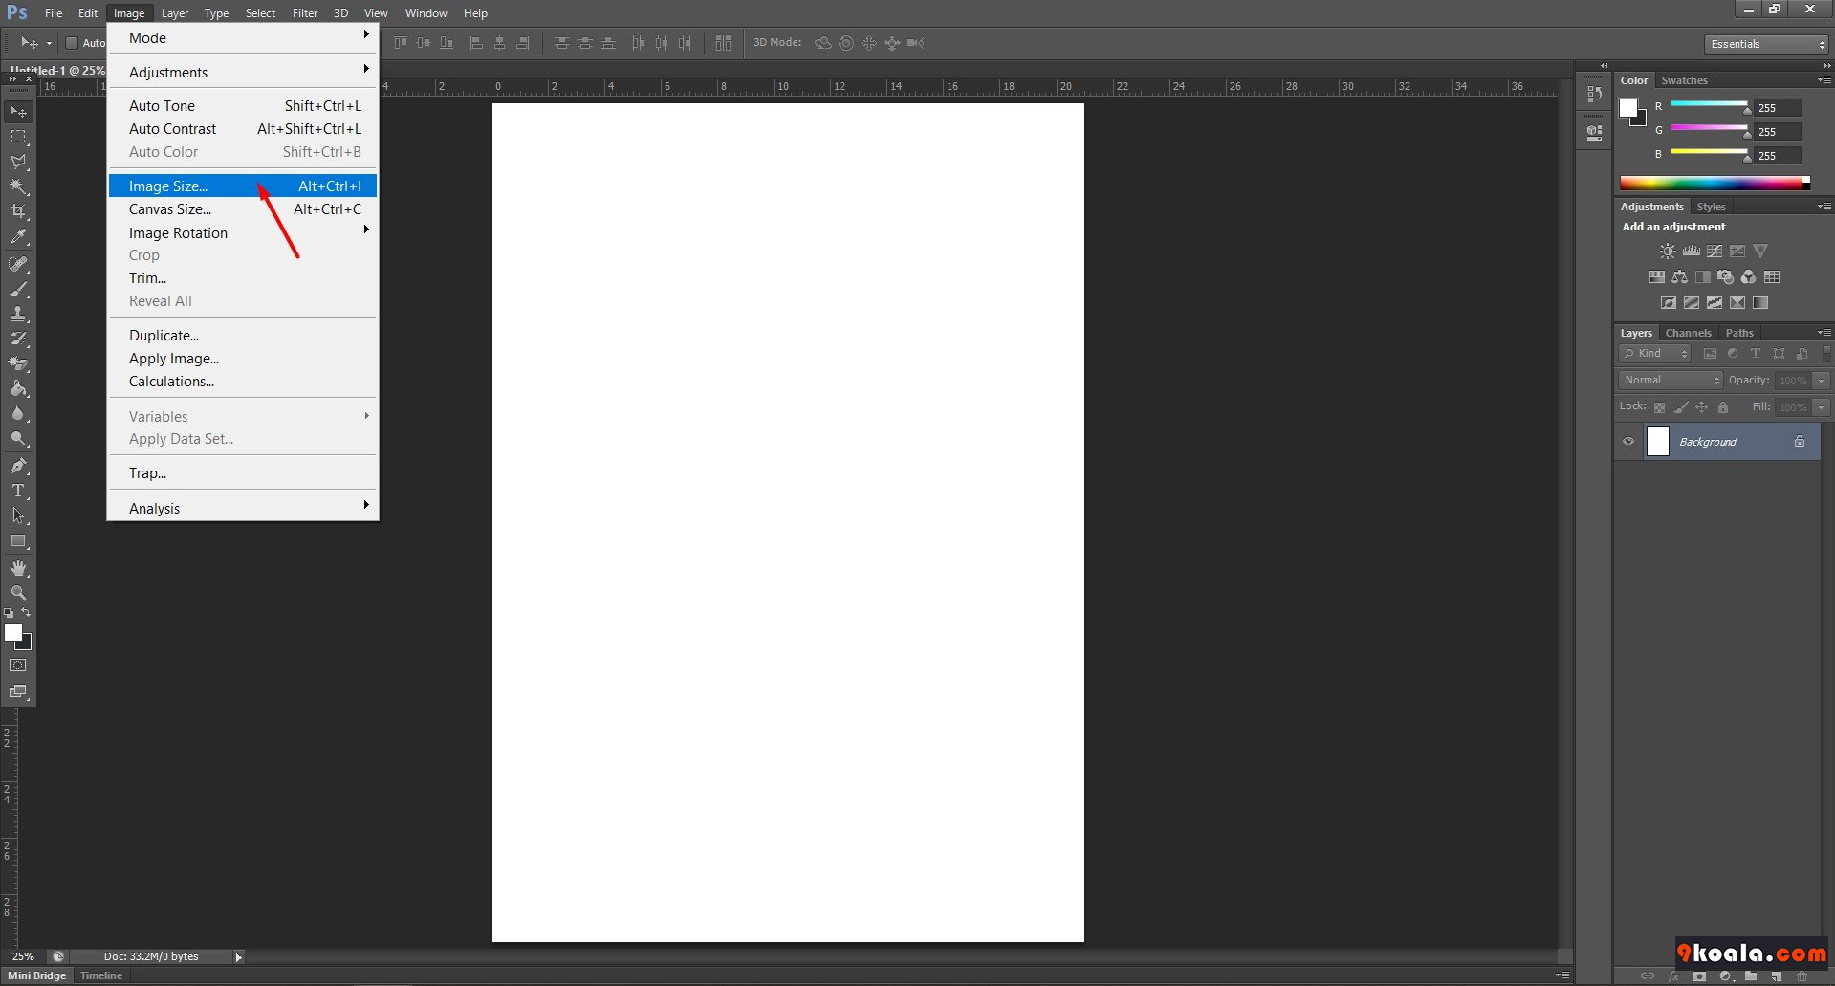Select the Horizontal Type tool

pyautogui.click(x=18, y=491)
